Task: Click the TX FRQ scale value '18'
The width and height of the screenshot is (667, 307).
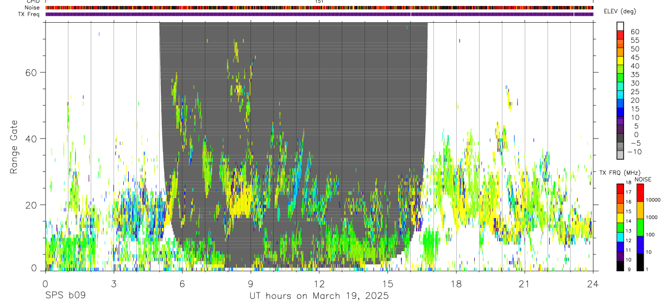Action: pyautogui.click(x=627, y=184)
